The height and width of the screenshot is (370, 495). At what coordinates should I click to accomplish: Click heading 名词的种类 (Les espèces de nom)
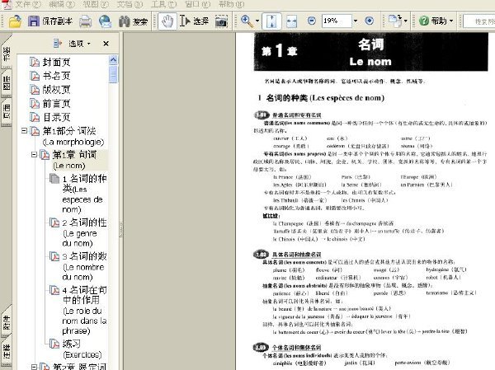(325, 98)
